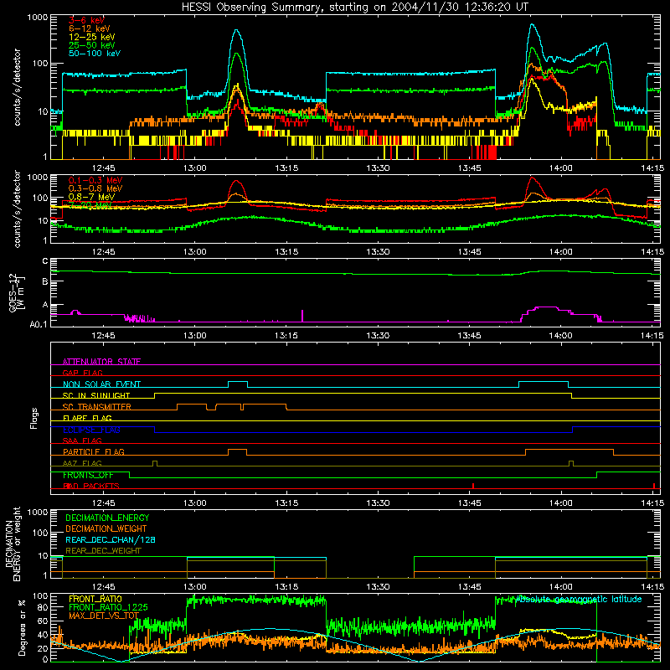Click the cyan 50-100 keV peak near 13:07
This screenshot has height=670, width=670.
(x=236, y=31)
